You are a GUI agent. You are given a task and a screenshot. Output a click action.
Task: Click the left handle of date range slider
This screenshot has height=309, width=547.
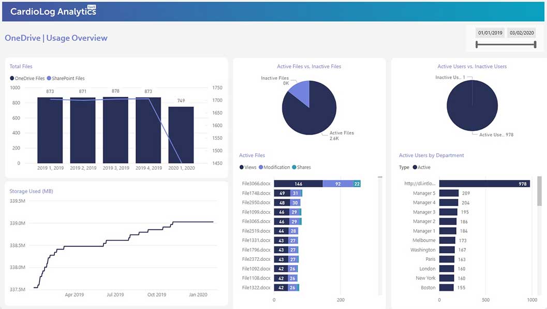(x=477, y=45)
